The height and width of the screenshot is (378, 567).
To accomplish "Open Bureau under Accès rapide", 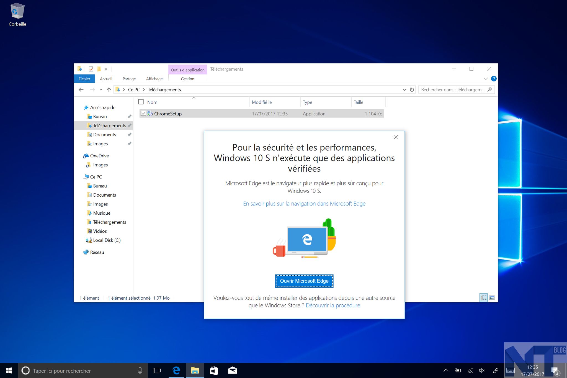I will (100, 117).
